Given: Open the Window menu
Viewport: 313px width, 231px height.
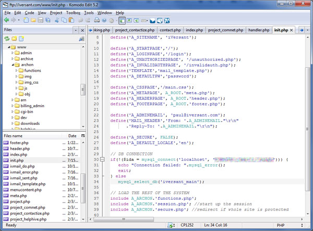Looking at the screenshot, I should coord(105,12).
